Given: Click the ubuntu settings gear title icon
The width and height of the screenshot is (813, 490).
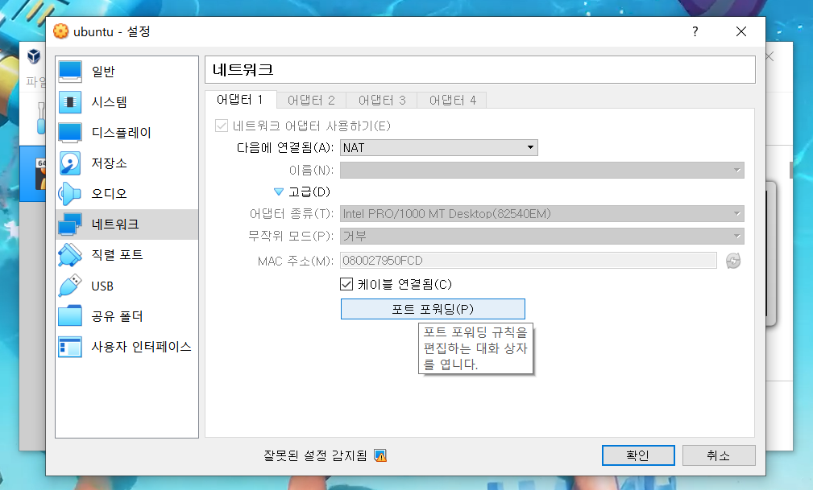Looking at the screenshot, I should [60, 31].
